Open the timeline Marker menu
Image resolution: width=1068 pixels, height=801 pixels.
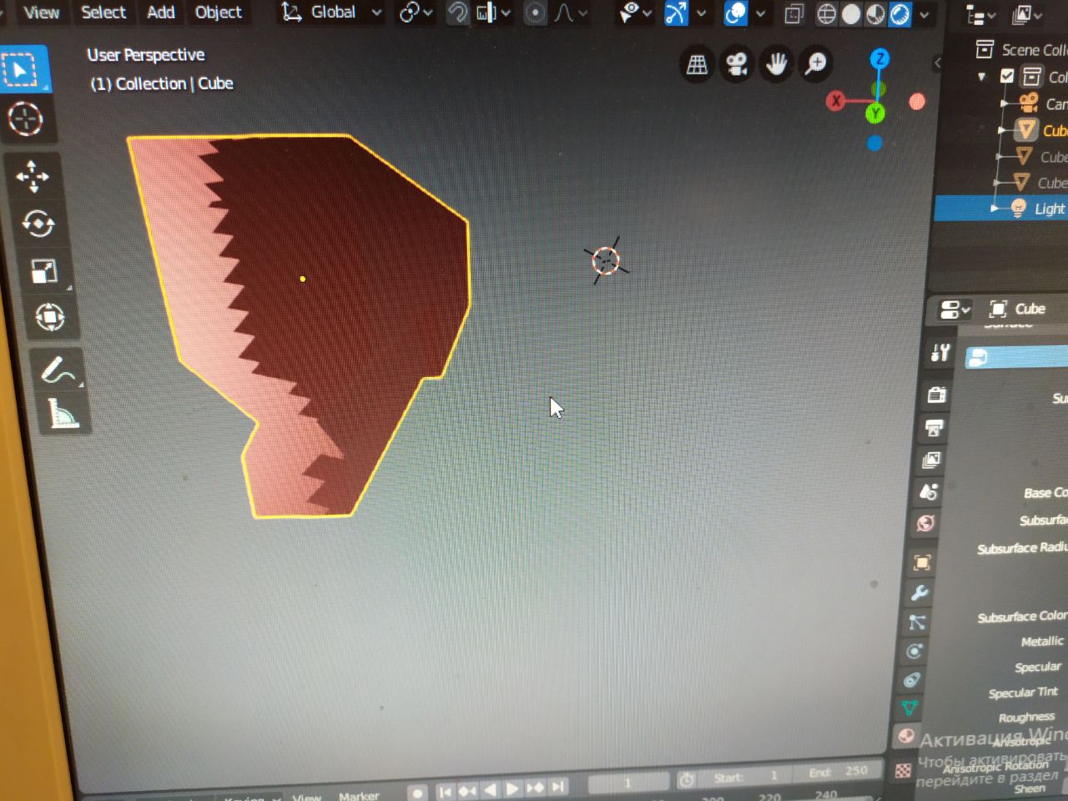(x=359, y=795)
